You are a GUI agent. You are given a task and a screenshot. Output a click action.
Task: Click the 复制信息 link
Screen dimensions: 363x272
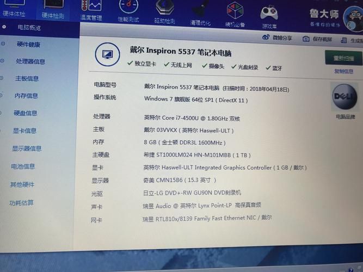pos(343,71)
